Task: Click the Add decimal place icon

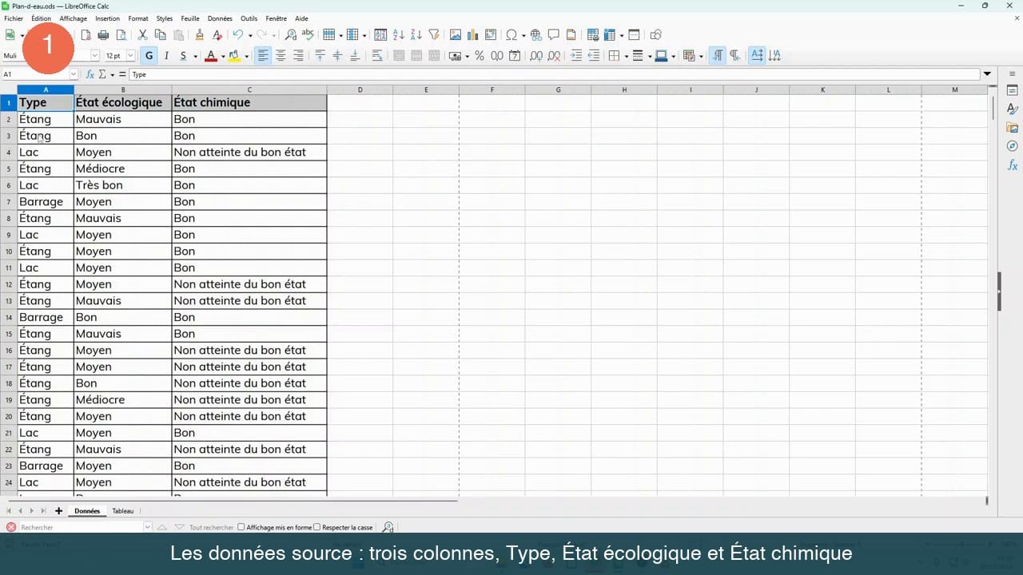Action: (x=536, y=56)
